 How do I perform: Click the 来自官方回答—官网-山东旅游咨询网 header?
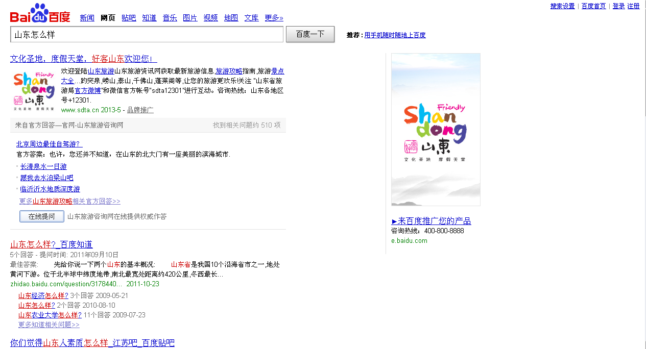click(69, 126)
